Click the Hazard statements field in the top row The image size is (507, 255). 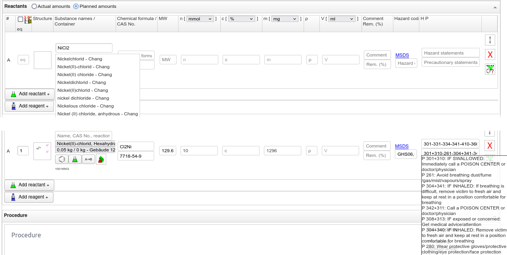pos(451,53)
